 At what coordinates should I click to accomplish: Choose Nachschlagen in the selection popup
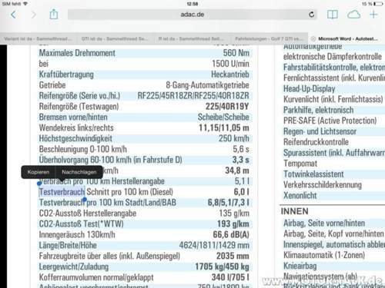pyautogui.click(x=79, y=172)
